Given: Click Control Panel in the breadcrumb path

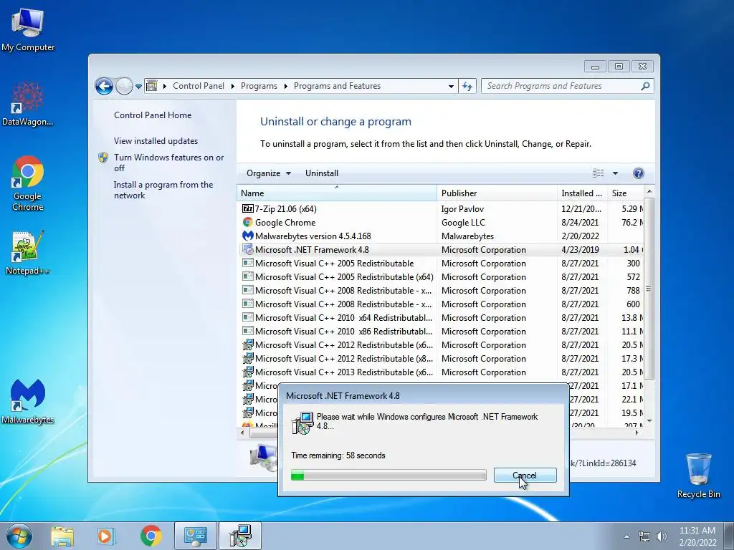Looking at the screenshot, I should (199, 86).
